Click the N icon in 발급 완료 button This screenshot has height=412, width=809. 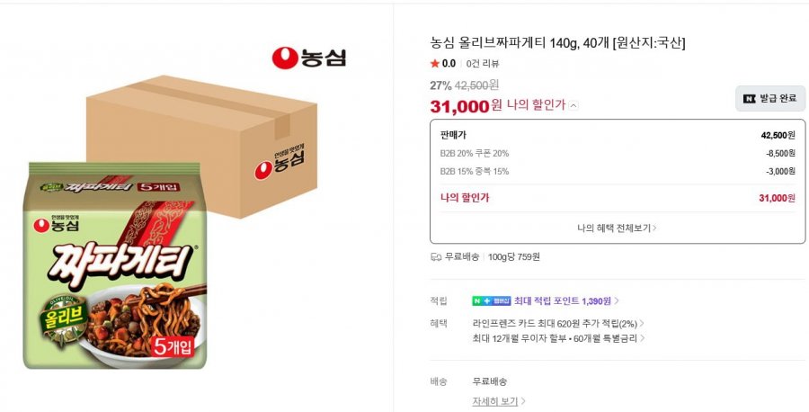749,99
